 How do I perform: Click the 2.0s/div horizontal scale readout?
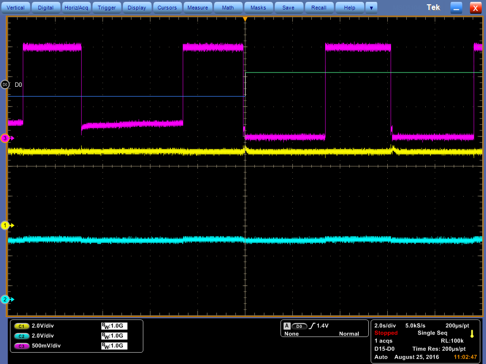[x=384, y=326]
